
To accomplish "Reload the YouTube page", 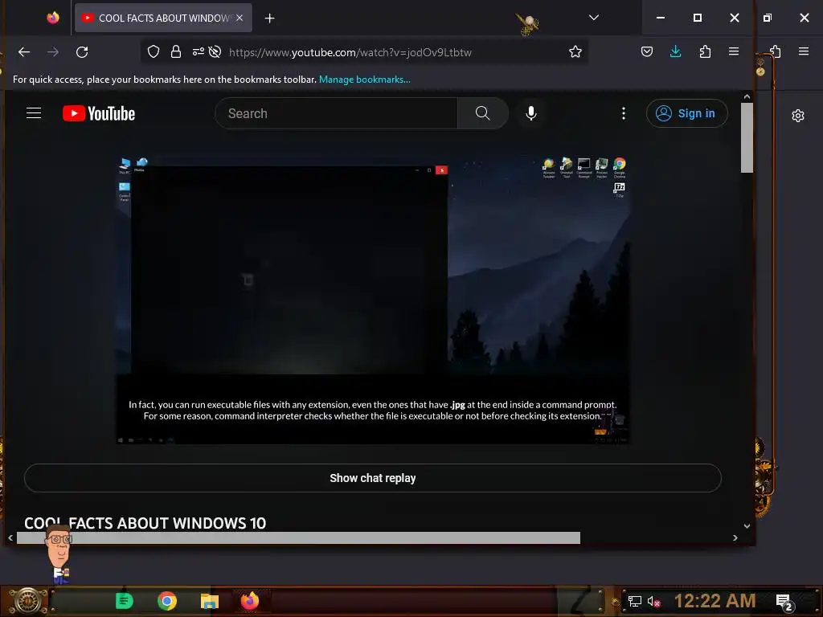I will tap(82, 52).
